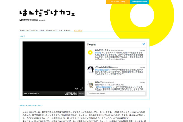Click the 土日祝 opening hours text

[48, 30]
